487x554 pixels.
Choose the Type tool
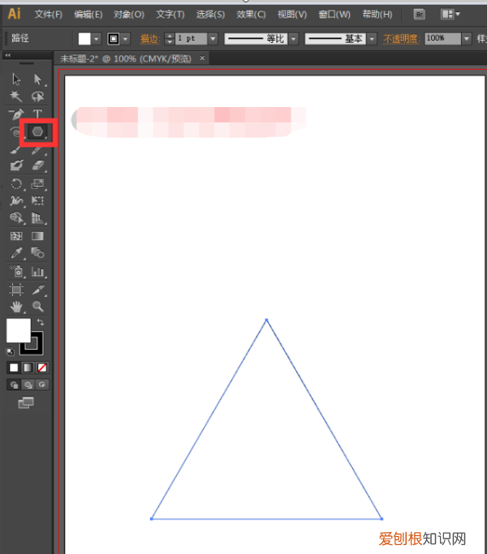click(37, 114)
